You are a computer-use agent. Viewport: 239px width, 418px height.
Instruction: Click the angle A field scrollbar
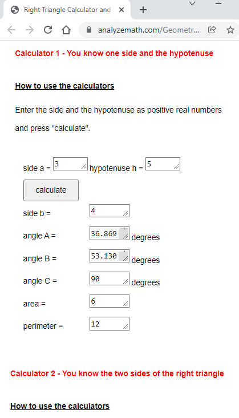coord(124,233)
